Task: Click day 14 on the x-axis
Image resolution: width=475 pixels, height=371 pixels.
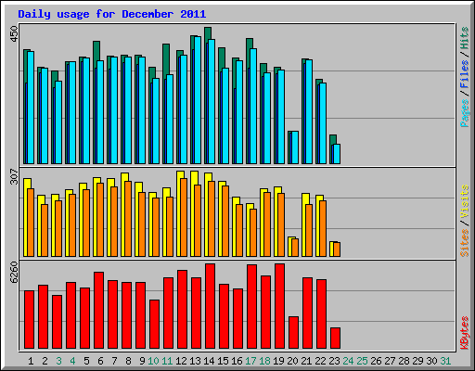Action: click(x=209, y=361)
